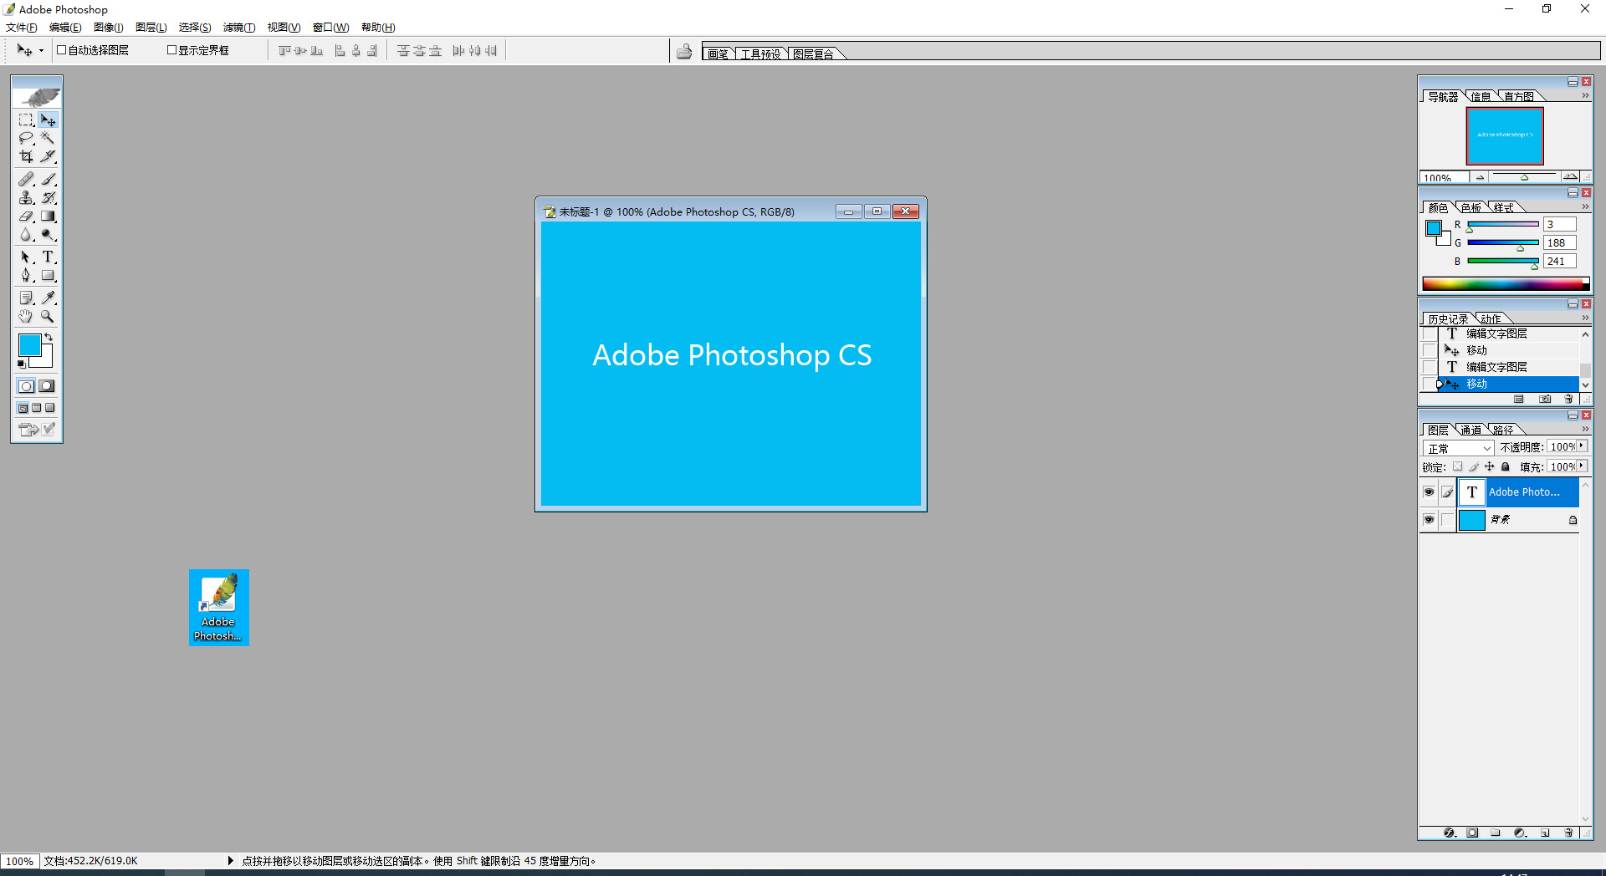The height and width of the screenshot is (876, 1606).
Task: Choose the Zoom tool in toolbox
Action: click(x=48, y=317)
